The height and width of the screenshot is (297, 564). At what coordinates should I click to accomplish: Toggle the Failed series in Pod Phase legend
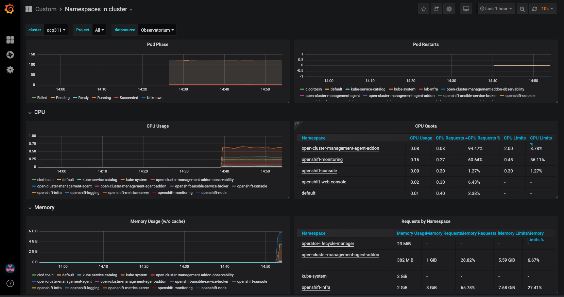point(42,98)
